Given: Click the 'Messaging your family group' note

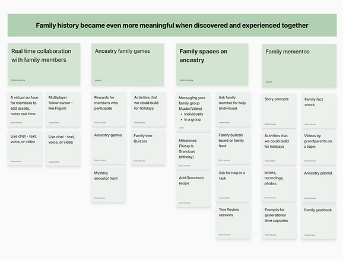Looking at the screenshot, I should pos(193,112).
